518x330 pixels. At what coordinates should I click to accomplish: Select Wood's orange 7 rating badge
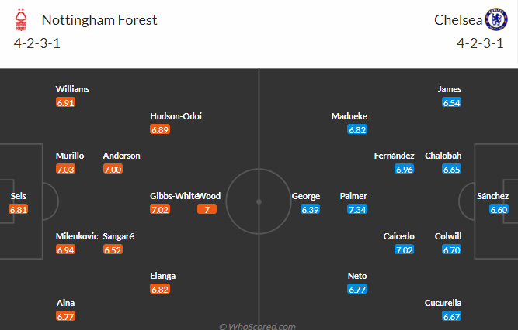(x=207, y=209)
